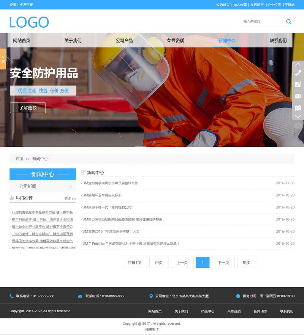Image resolution: width=304 pixels, height=335 pixels.
Task: Click 关于我们 in the footer navigation
Action: [x=181, y=311]
